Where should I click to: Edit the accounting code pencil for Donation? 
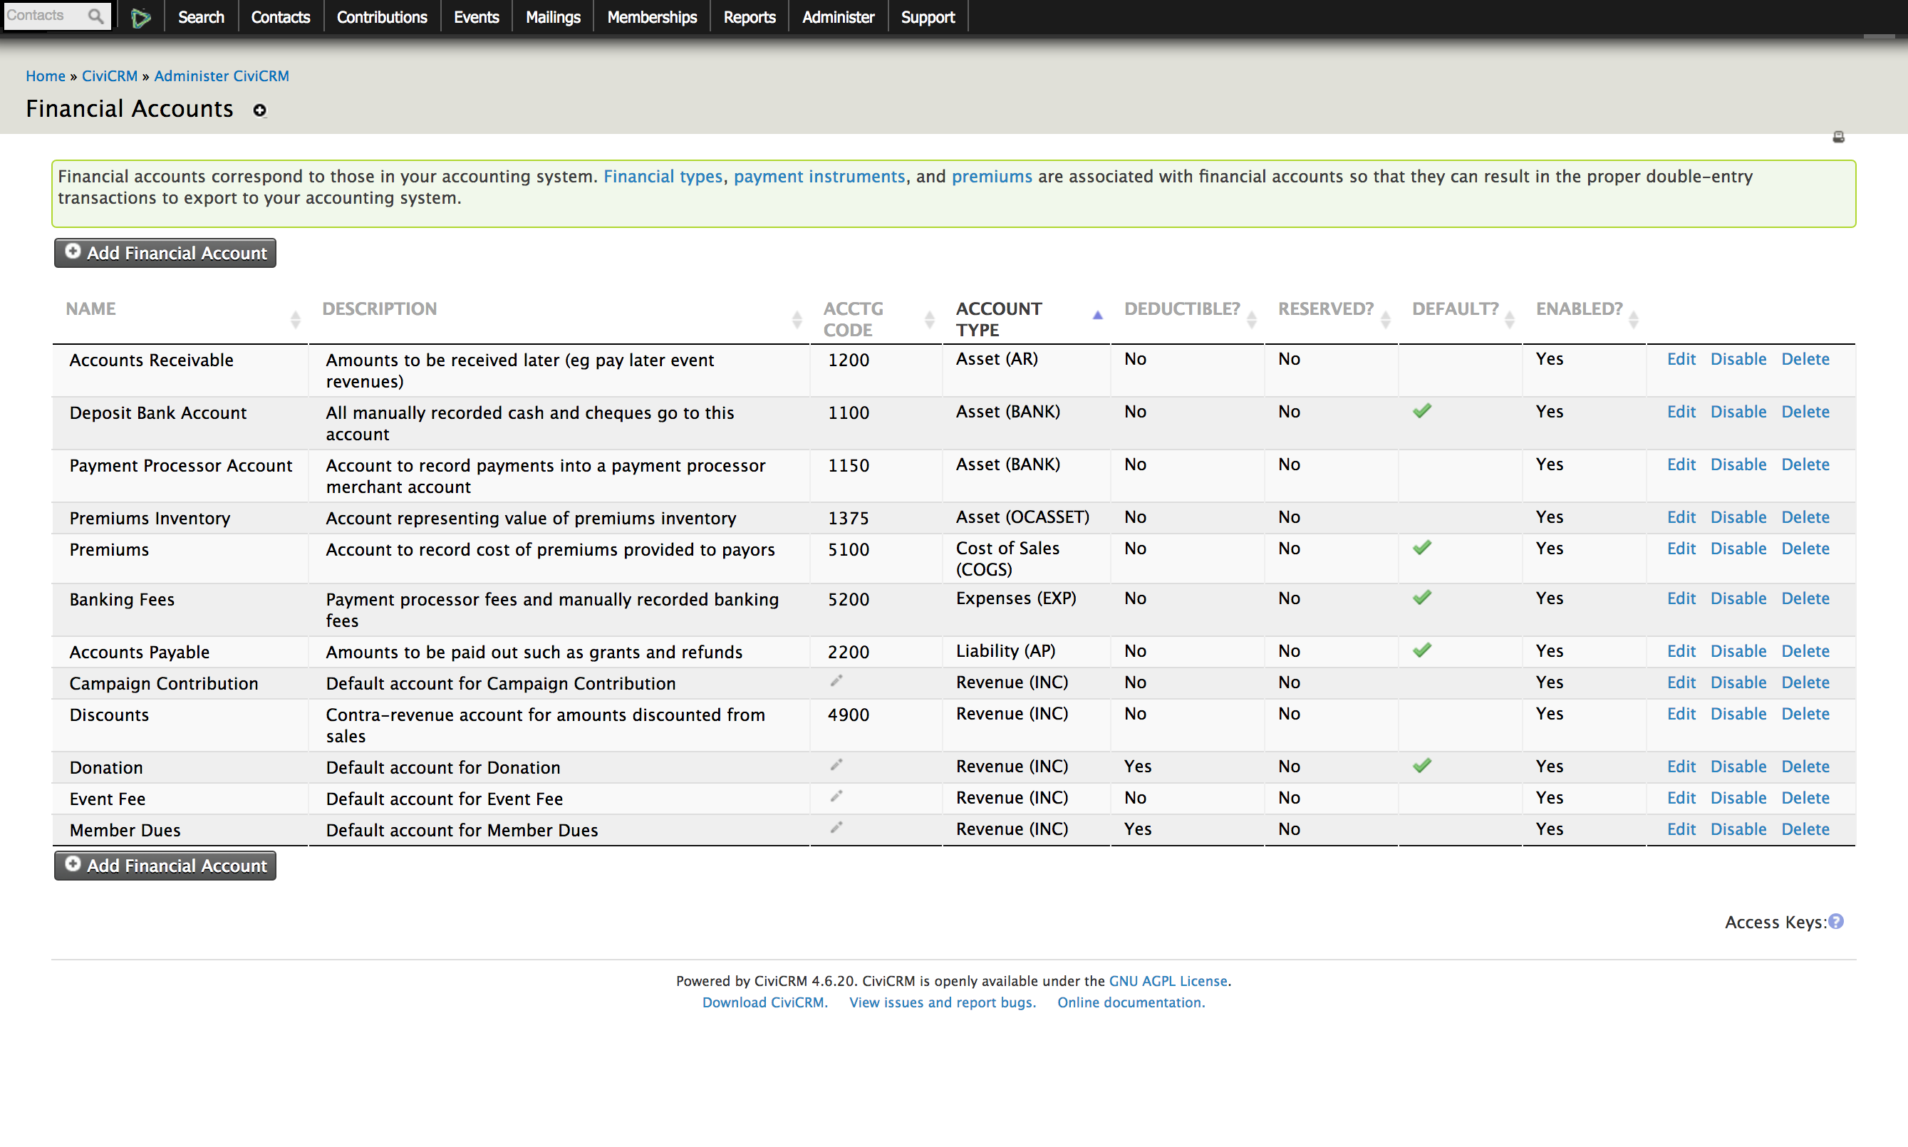point(836,765)
